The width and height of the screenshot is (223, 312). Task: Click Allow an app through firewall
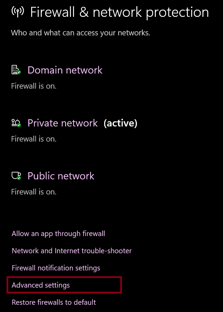[x=58, y=234]
